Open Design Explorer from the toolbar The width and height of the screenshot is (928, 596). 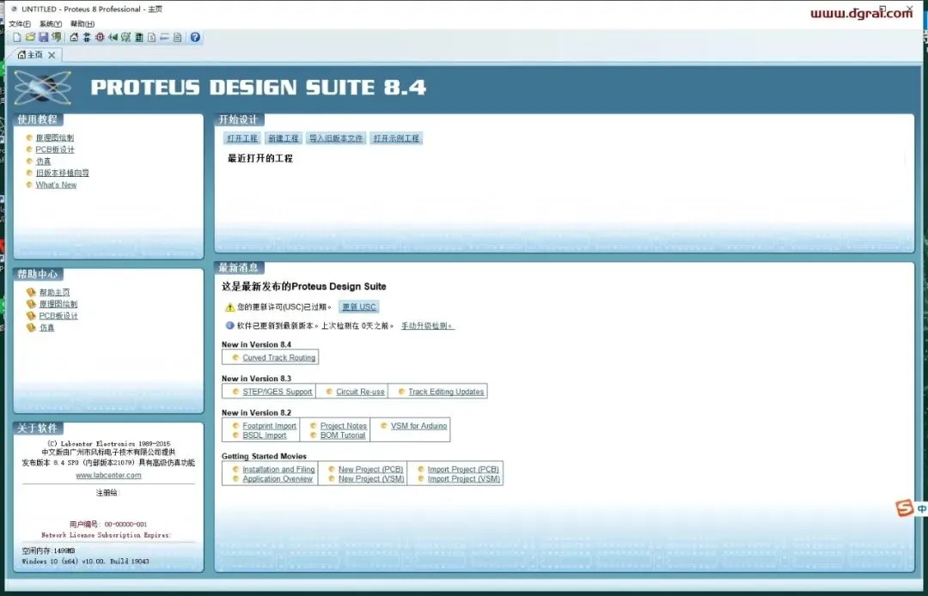click(x=138, y=37)
